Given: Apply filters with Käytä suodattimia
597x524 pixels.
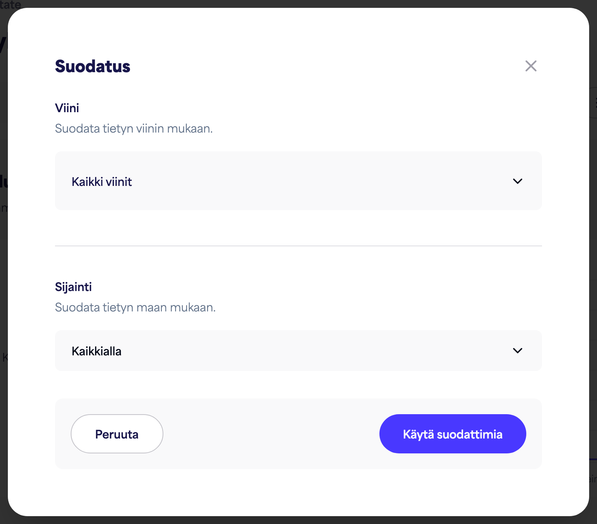Looking at the screenshot, I should (453, 434).
